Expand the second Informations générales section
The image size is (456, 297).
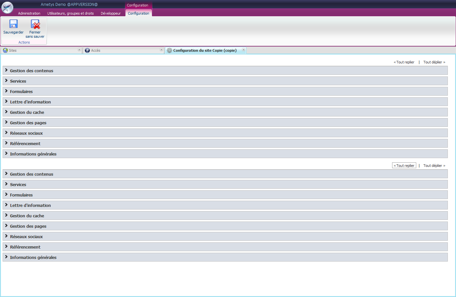(x=33, y=257)
